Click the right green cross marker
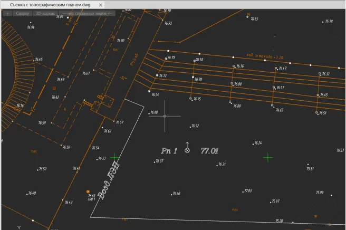 (268, 157)
